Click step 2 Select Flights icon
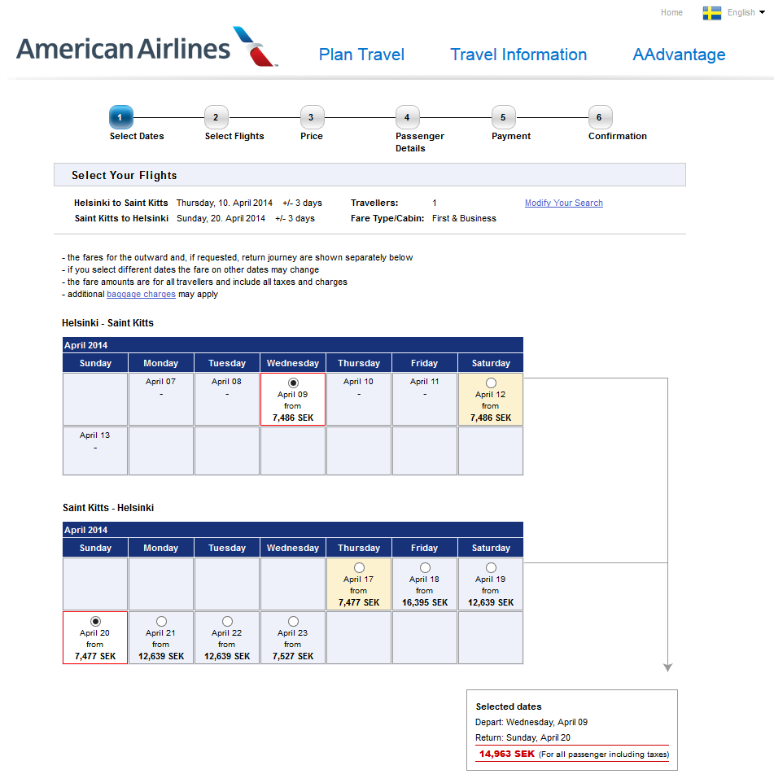Image resolution: width=774 pixels, height=783 pixels. point(216,117)
